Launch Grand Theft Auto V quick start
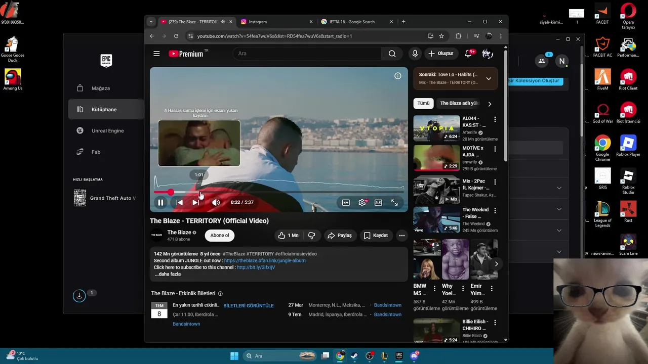Image resolution: width=648 pixels, height=364 pixels. point(105,198)
